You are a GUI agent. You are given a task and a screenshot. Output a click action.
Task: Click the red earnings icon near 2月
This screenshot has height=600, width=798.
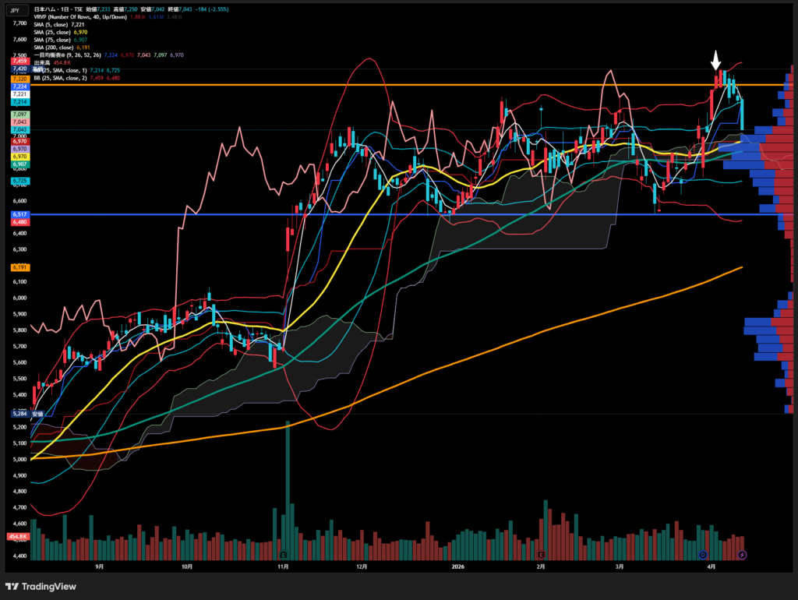tap(540, 554)
